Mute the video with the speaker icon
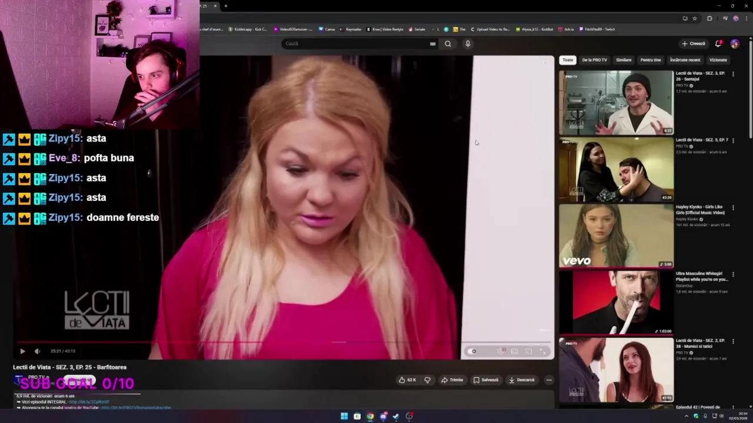This screenshot has width=753, height=423. click(37, 351)
